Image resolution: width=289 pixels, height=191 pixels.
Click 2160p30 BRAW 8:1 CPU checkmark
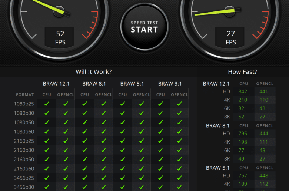point(85,150)
